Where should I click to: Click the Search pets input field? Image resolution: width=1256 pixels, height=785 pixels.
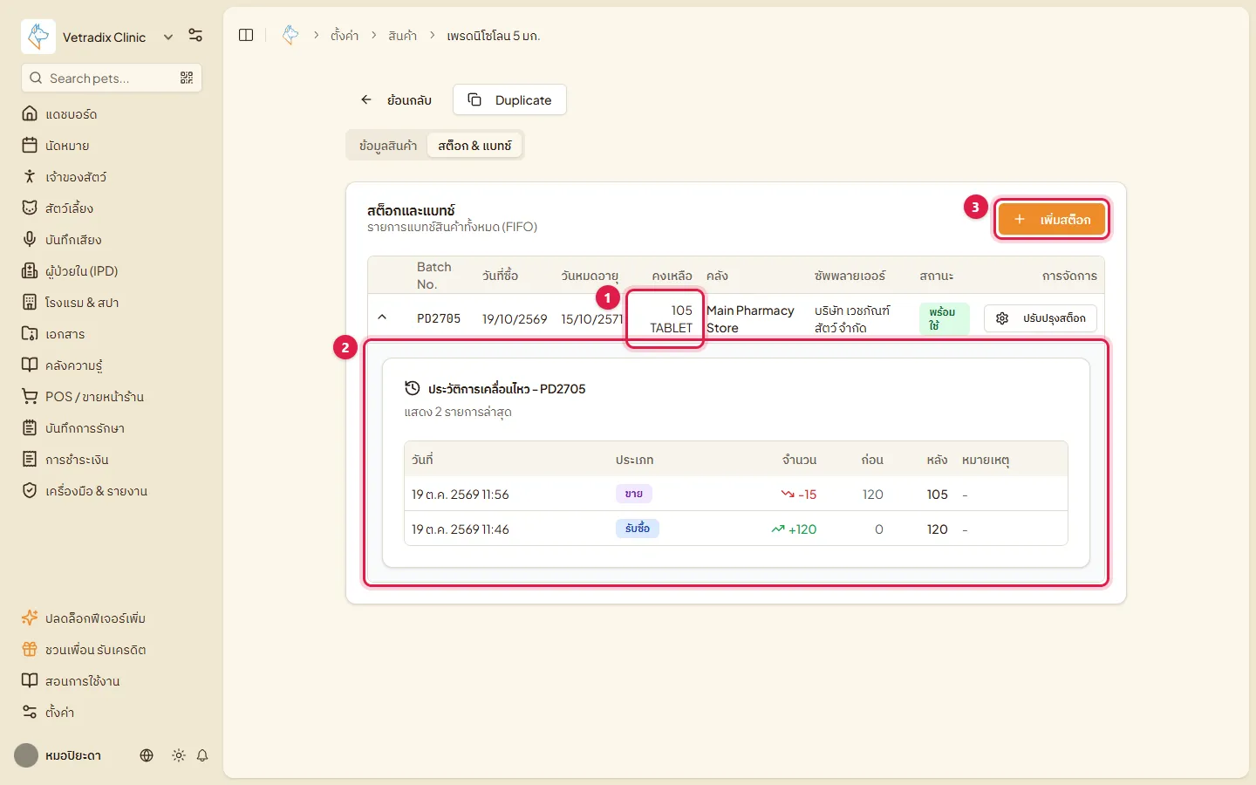click(x=112, y=78)
